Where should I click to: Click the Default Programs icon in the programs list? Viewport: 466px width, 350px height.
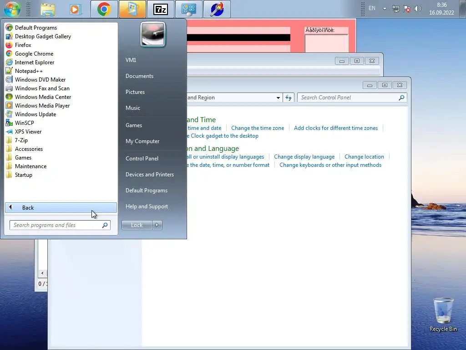(9, 28)
